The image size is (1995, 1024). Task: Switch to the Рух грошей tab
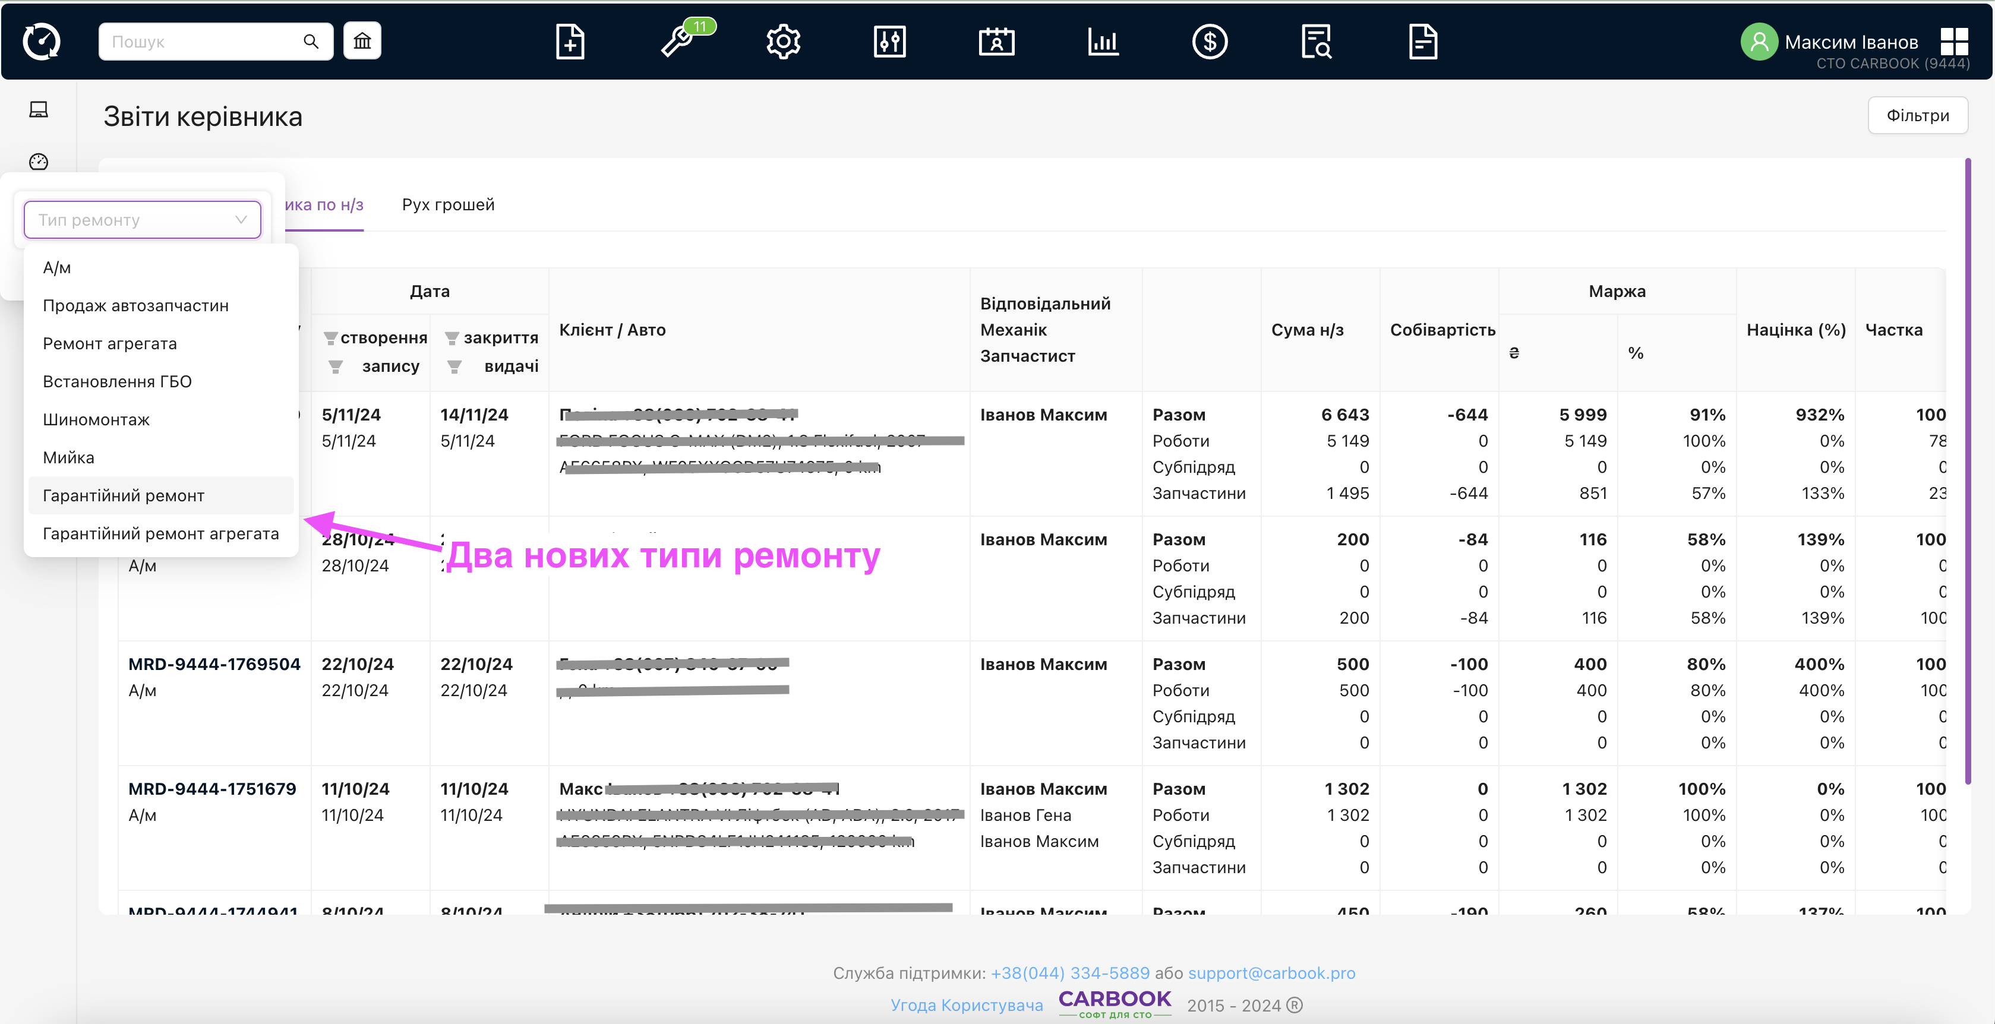(447, 204)
